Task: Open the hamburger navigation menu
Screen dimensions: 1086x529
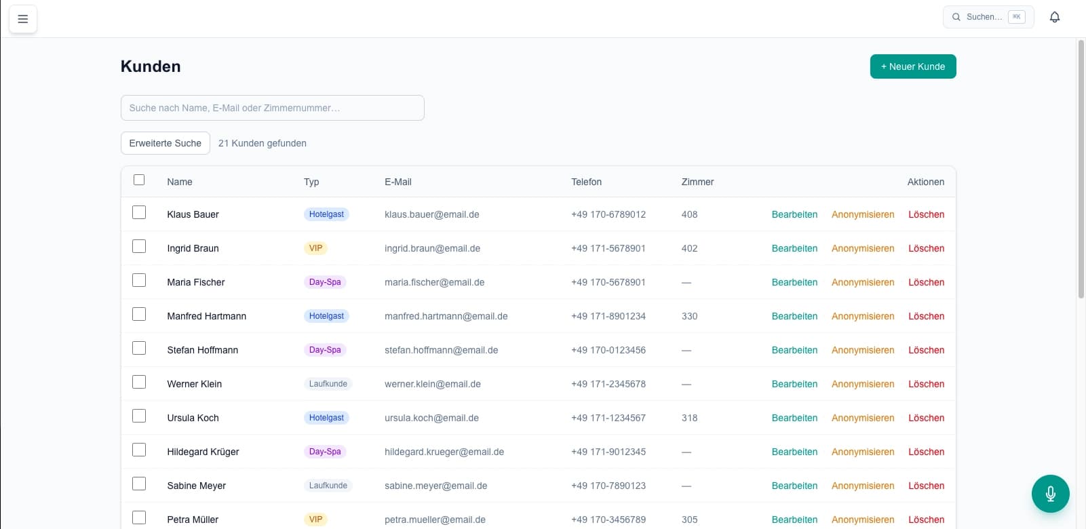Action: tap(23, 19)
